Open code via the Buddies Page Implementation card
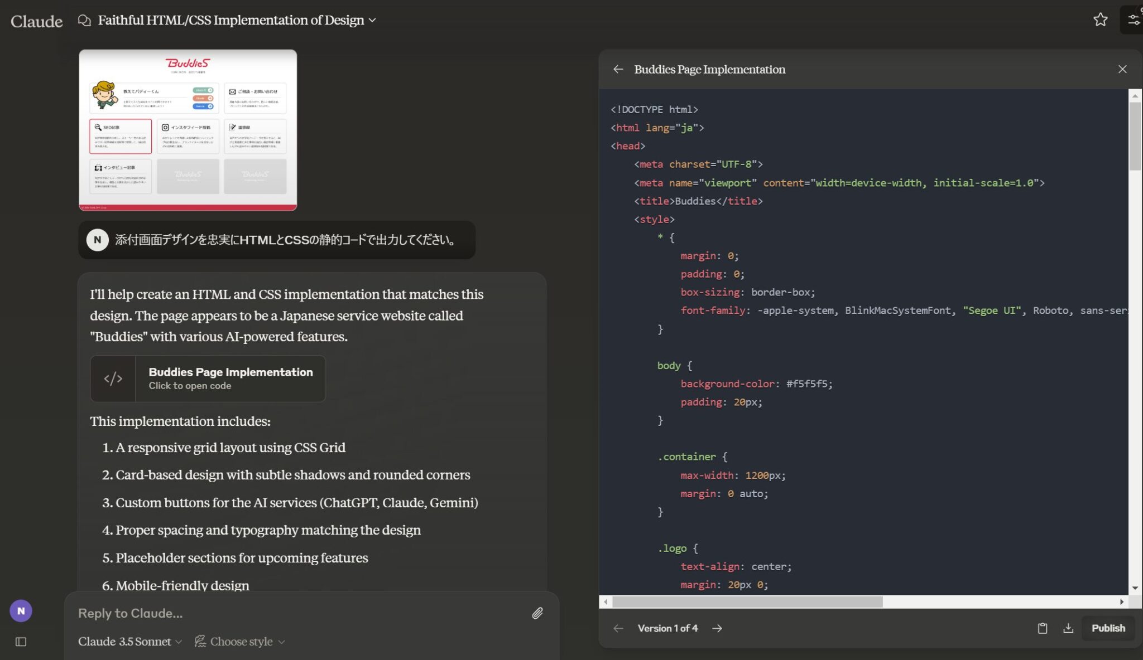The image size is (1143, 660). [x=230, y=378]
